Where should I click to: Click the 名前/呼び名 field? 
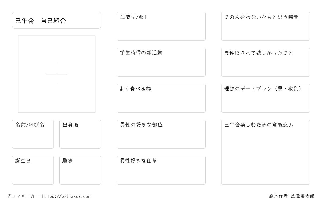pyautogui.click(x=33, y=134)
